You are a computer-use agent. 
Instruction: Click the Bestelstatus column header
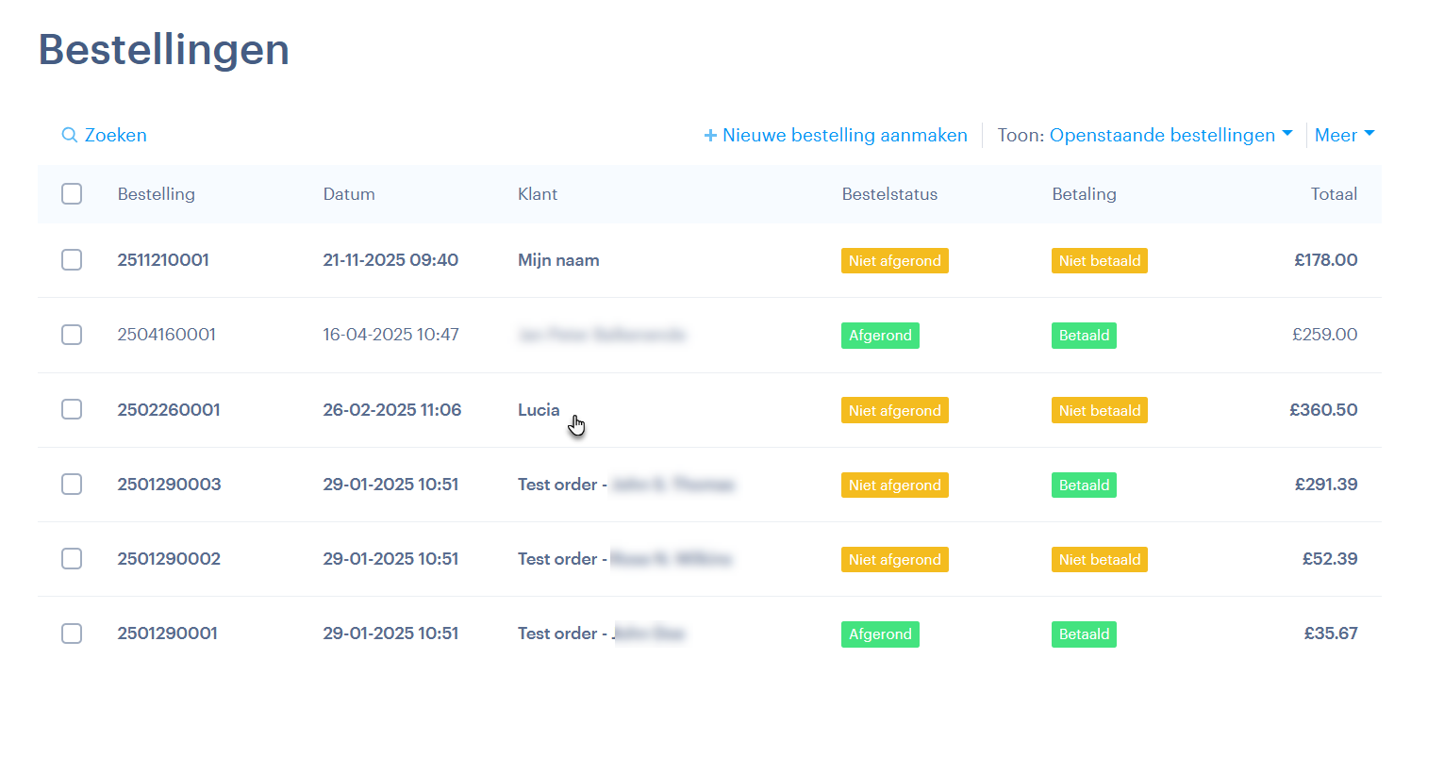point(889,194)
